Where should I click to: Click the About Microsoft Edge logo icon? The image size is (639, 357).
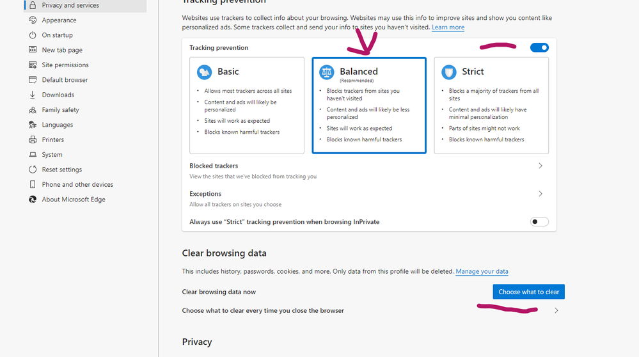point(33,199)
